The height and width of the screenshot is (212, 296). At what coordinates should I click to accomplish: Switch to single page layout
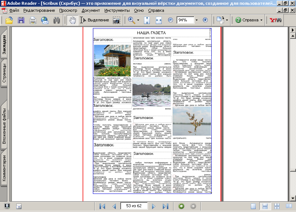(253, 206)
